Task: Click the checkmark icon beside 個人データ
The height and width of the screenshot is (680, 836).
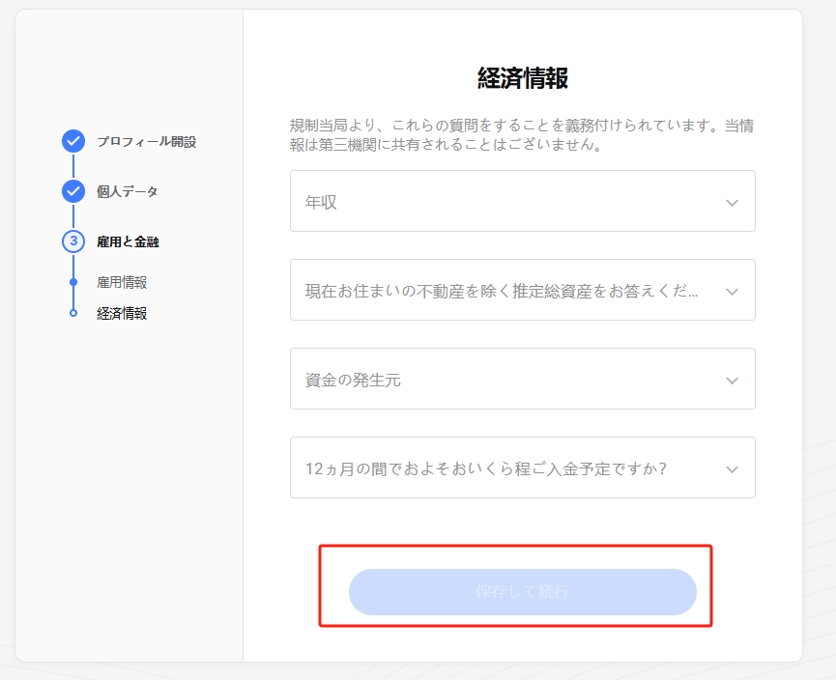Action: (73, 191)
